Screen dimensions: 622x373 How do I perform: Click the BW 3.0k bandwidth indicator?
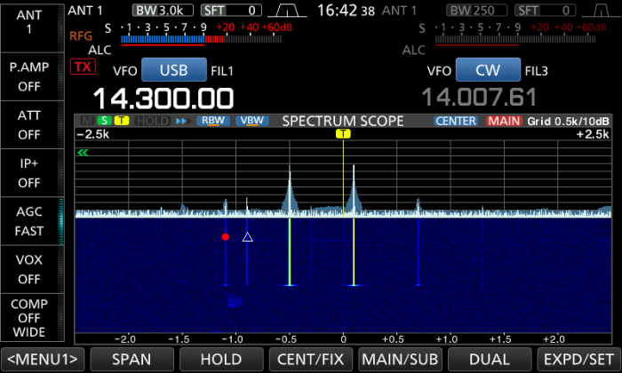click(163, 11)
